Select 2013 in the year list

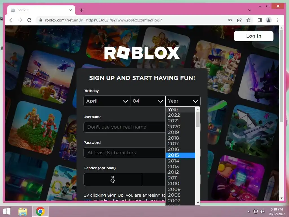pyautogui.click(x=180, y=166)
